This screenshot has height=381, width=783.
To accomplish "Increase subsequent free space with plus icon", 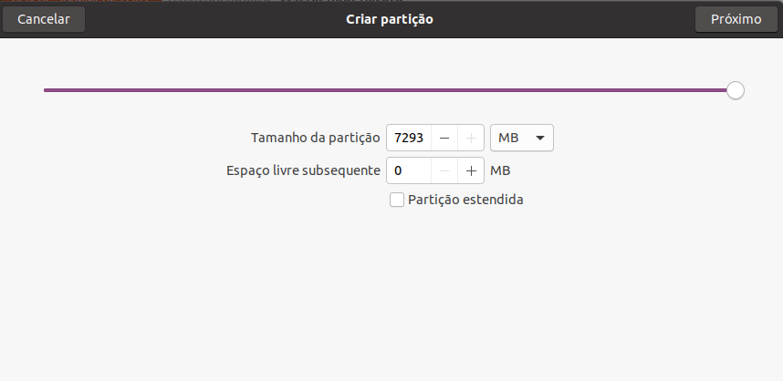I will pyautogui.click(x=471, y=170).
